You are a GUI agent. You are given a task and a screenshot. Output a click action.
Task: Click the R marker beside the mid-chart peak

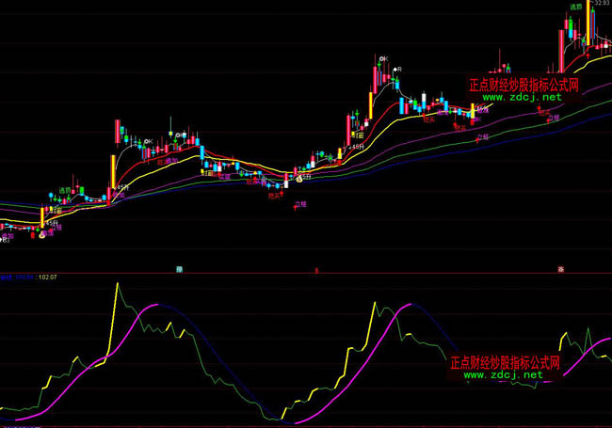click(399, 70)
